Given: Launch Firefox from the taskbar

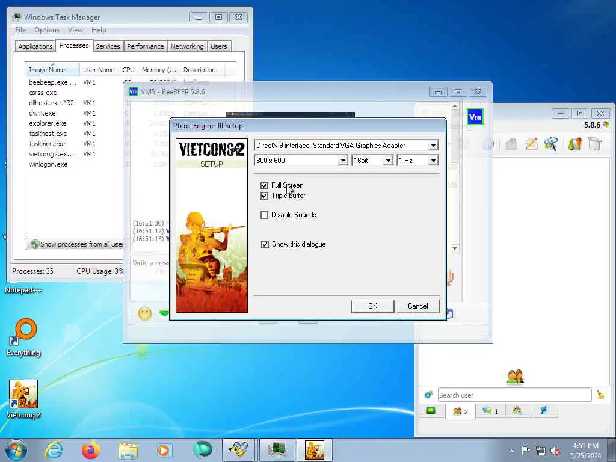Looking at the screenshot, I should click(91, 450).
